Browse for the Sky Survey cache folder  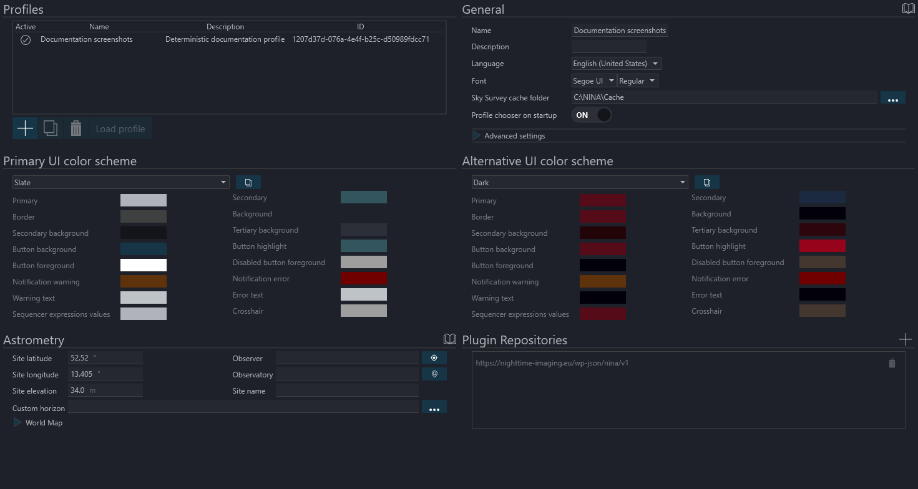point(893,98)
